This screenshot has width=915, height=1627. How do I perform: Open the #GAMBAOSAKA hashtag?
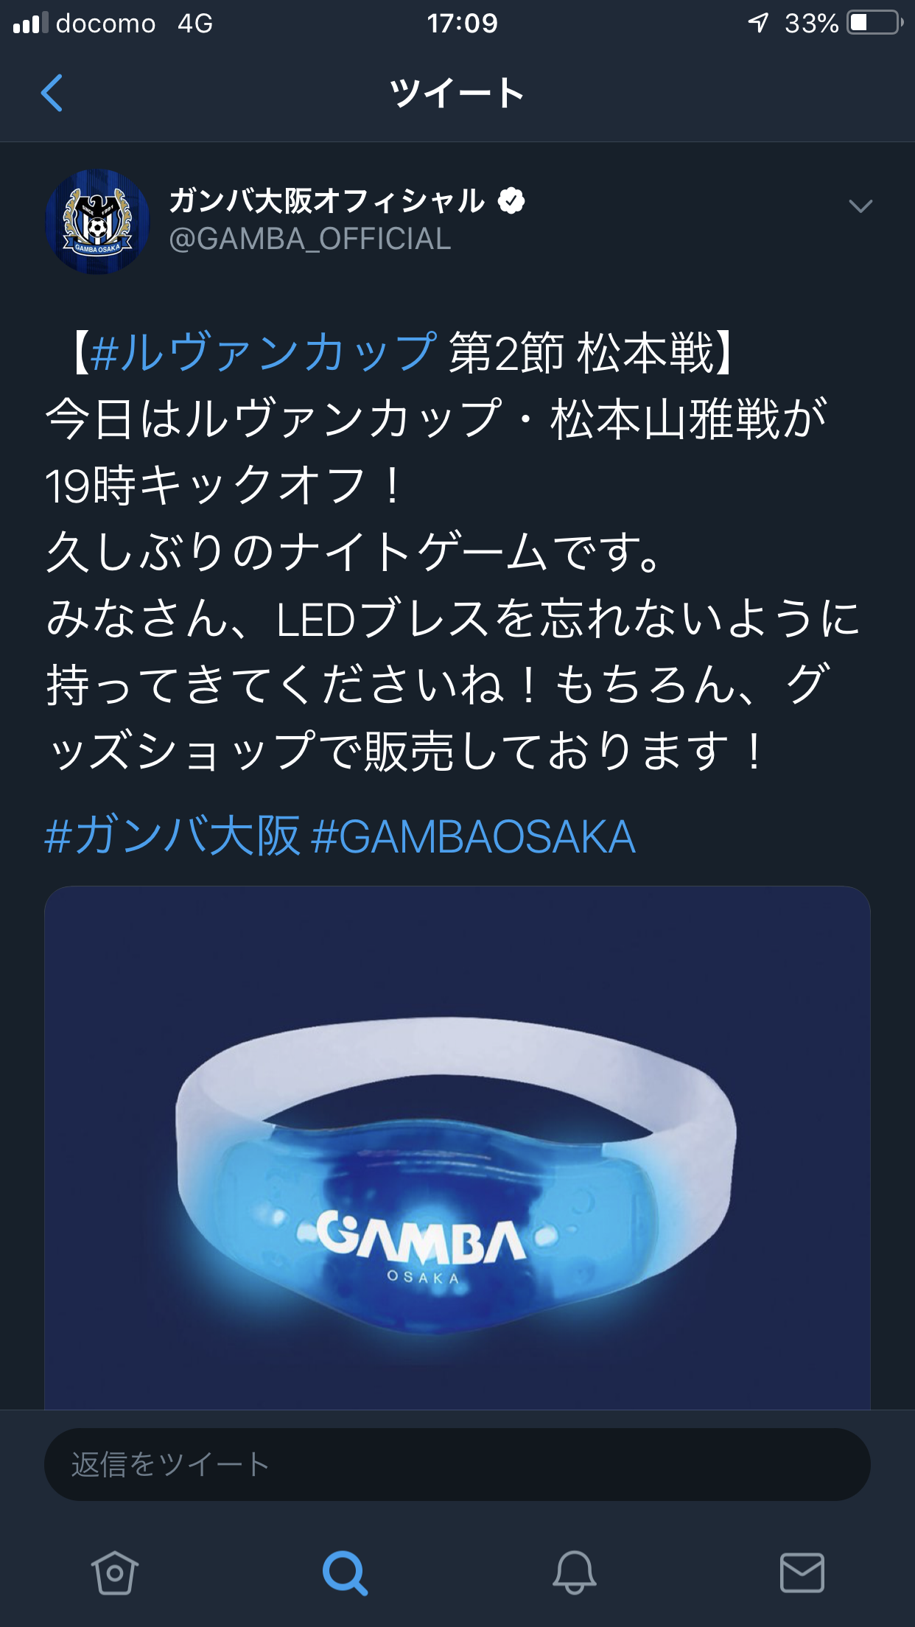click(x=474, y=837)
